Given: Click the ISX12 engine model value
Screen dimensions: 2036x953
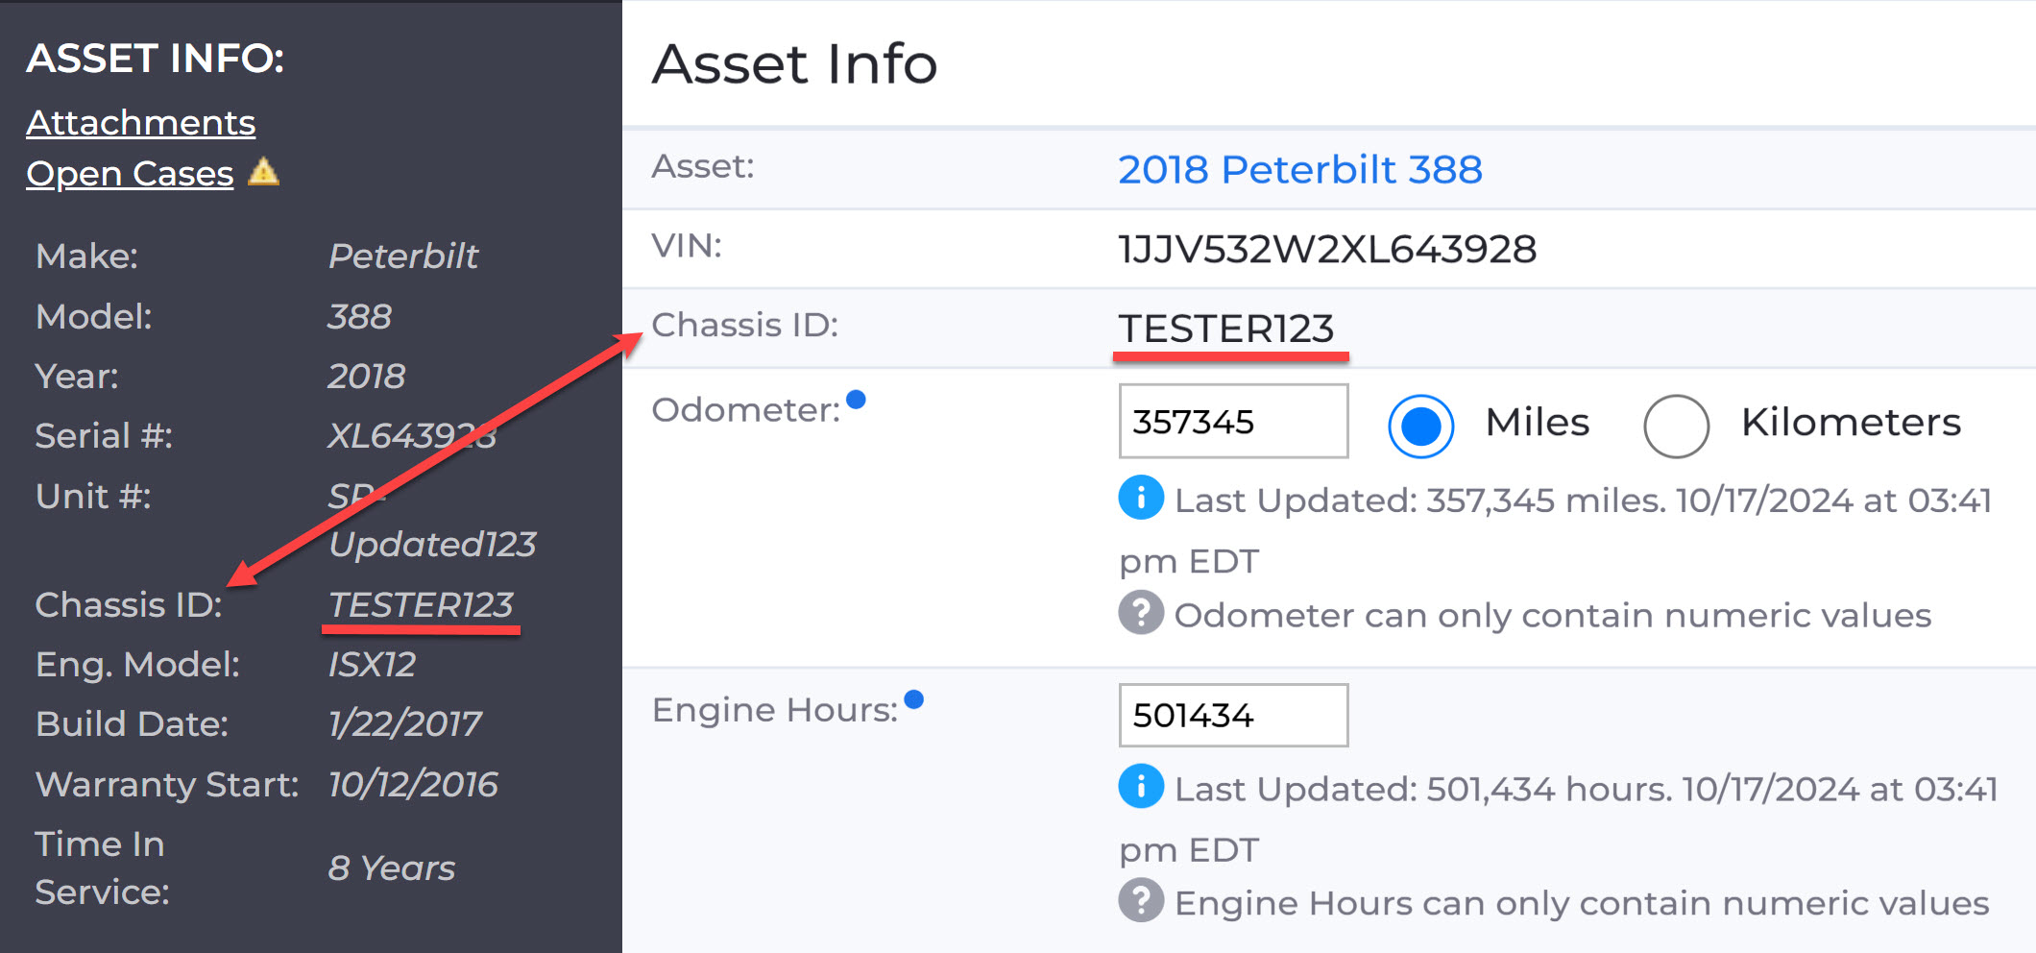Looking at the screenshot, I should pos(372,665).
